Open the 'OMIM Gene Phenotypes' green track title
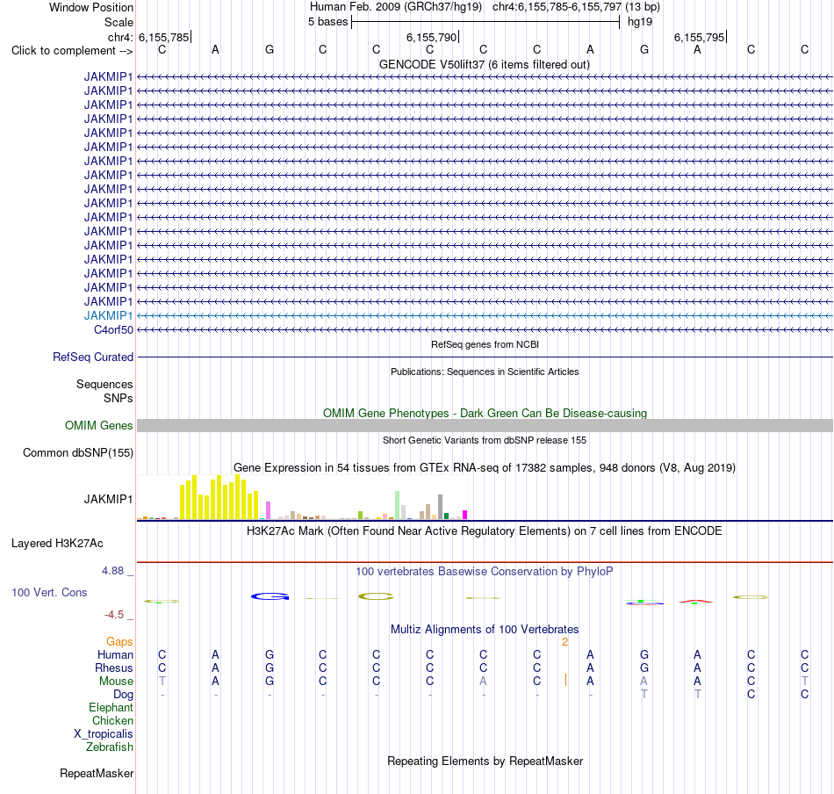The image size is (834, 794). 485,413
